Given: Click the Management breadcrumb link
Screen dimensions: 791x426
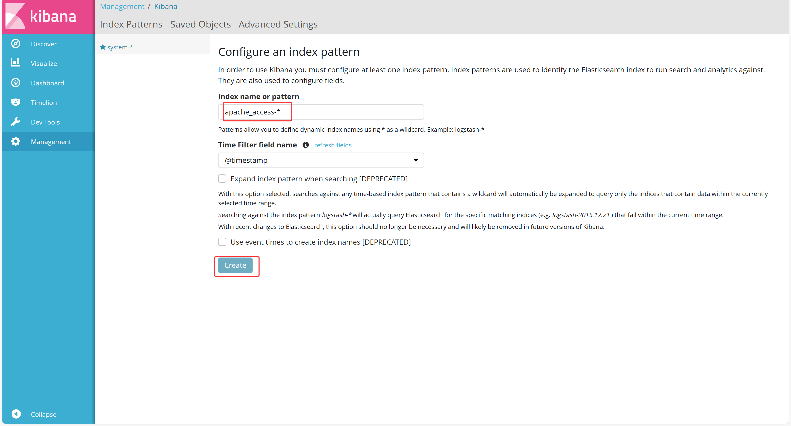Looking at the screenshot, I should pyautogui.click(x=122, y=6).
